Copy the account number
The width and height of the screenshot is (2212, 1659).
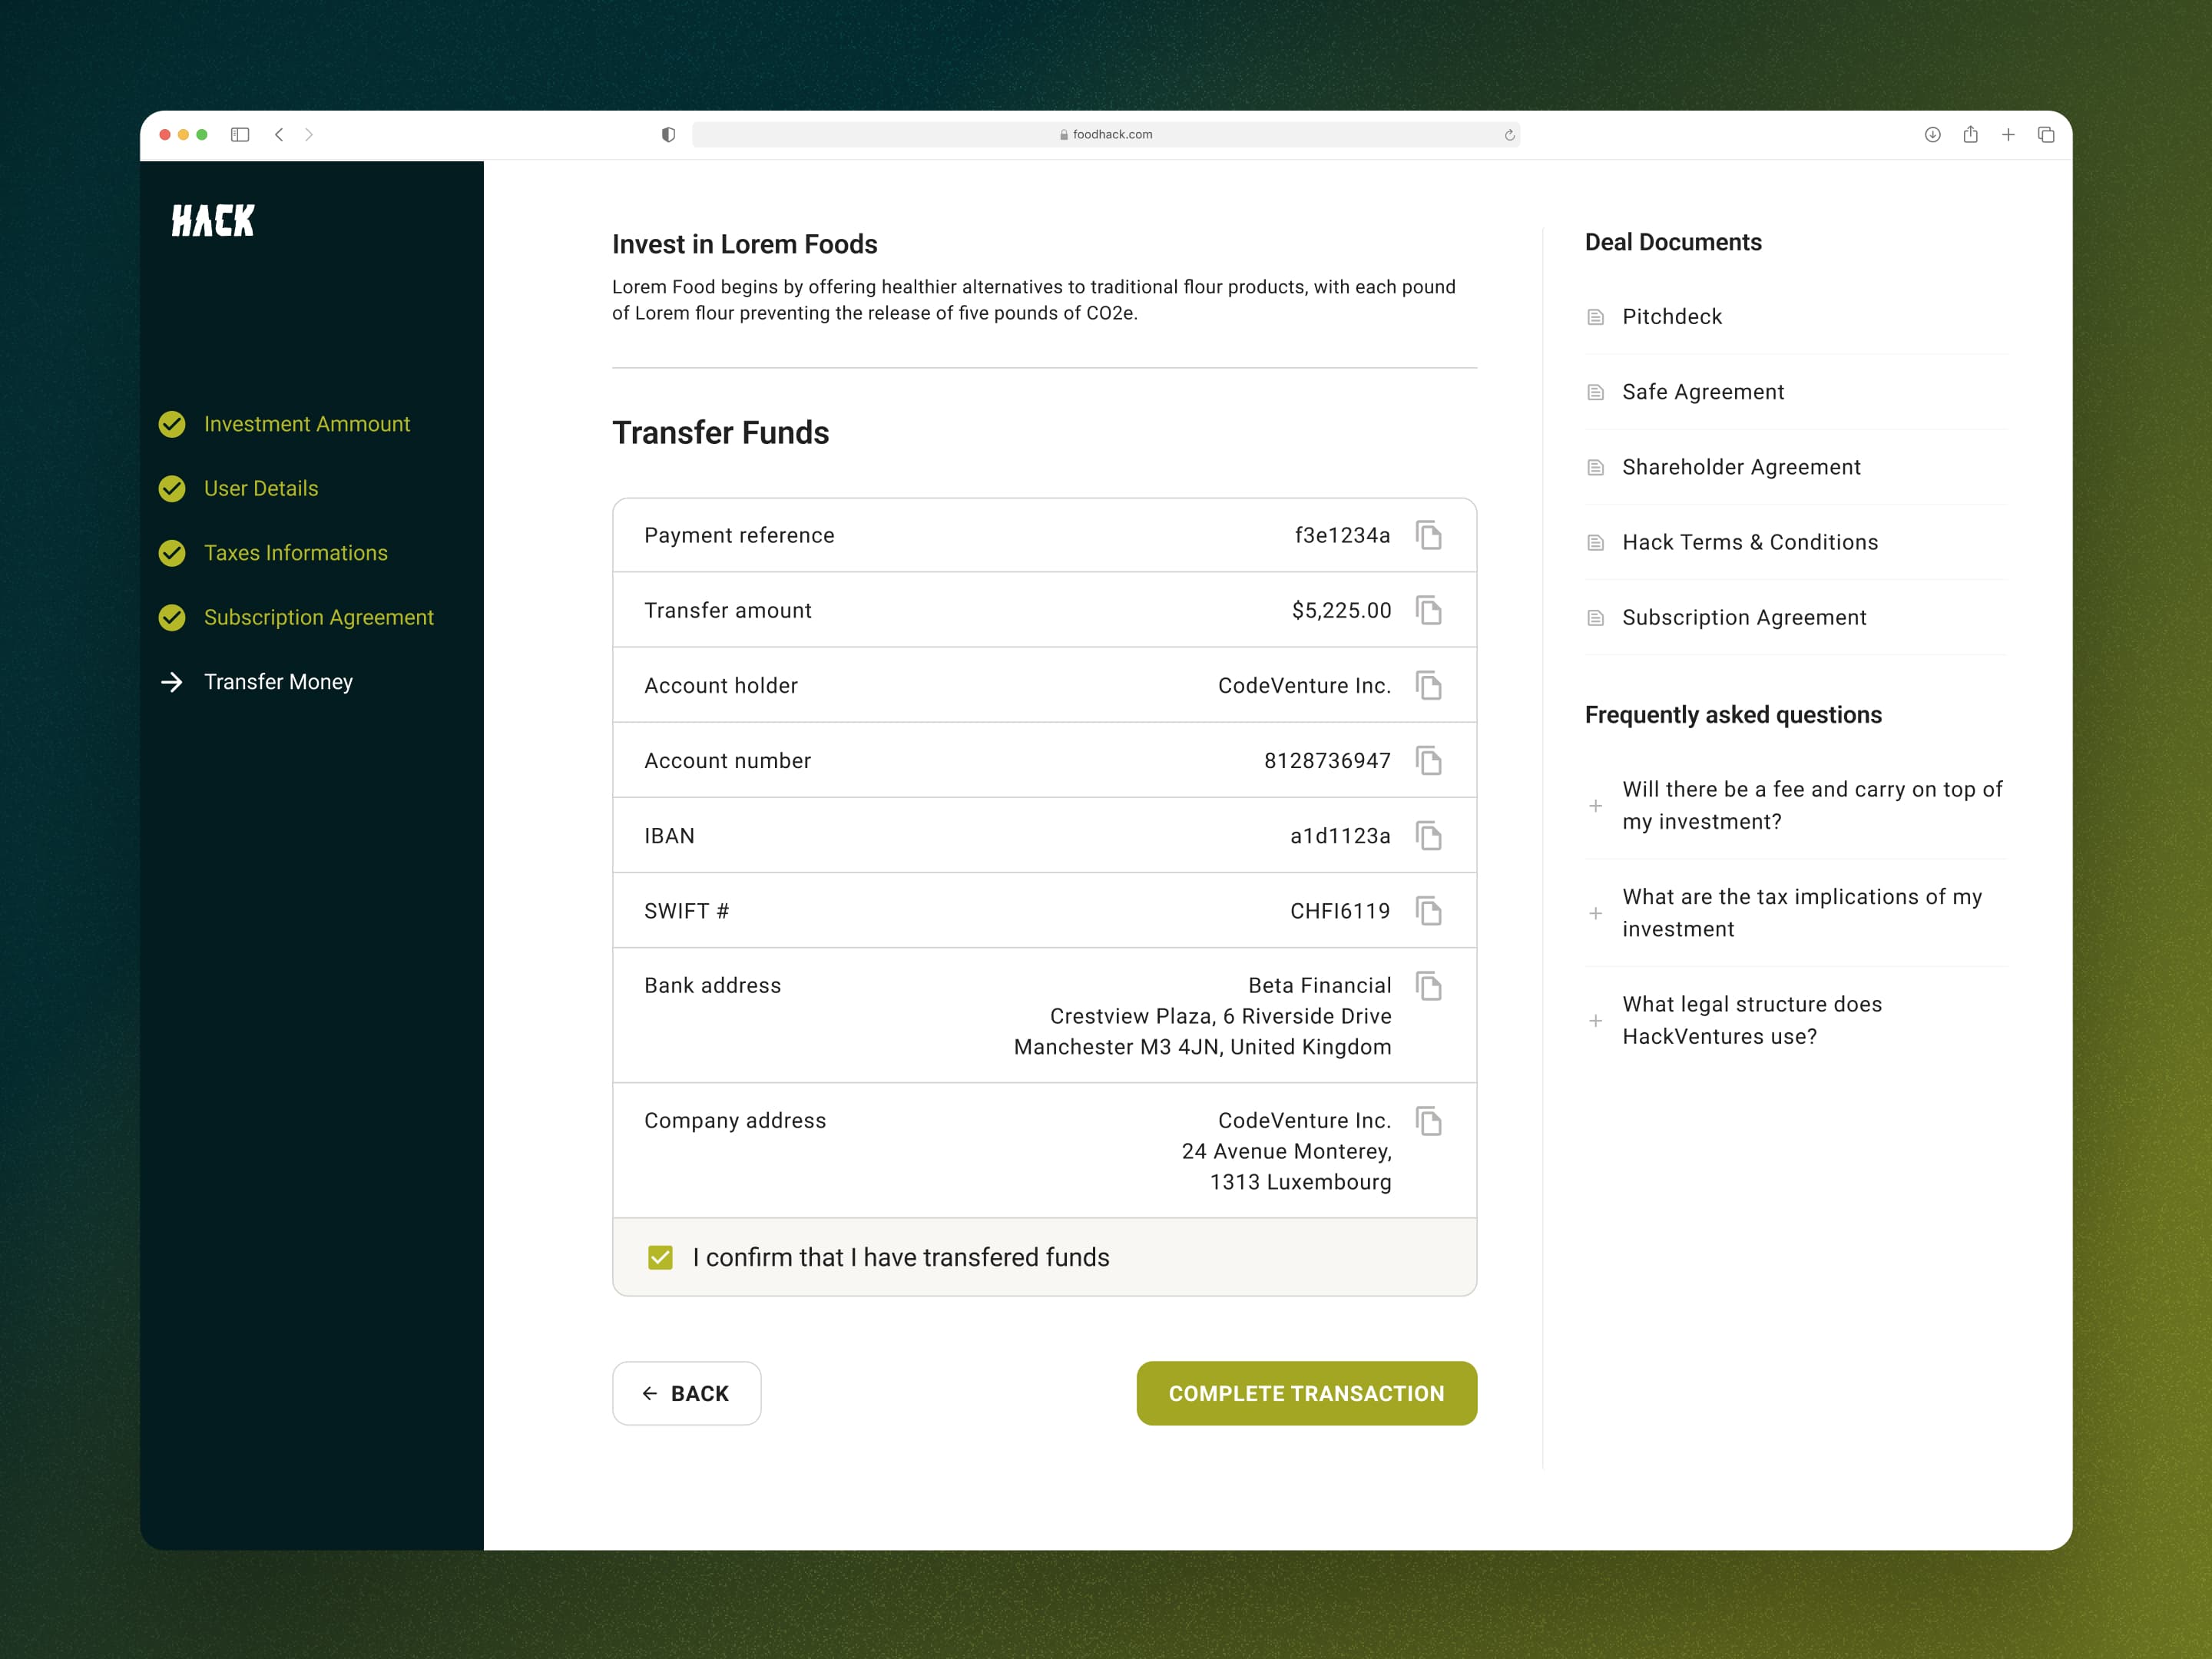[x=1429, y=760]
